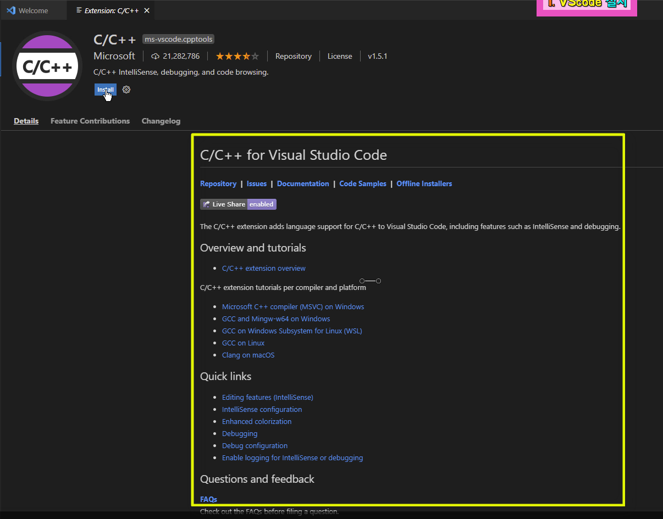This screenshot has height=519, width=663.
Task: Click the Microsoft publisher name
Action: [114, 56]
